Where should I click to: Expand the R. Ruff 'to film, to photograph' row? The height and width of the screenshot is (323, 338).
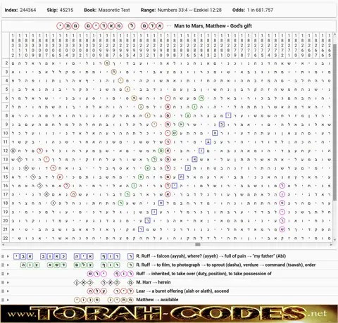click(x=8, y=265)
